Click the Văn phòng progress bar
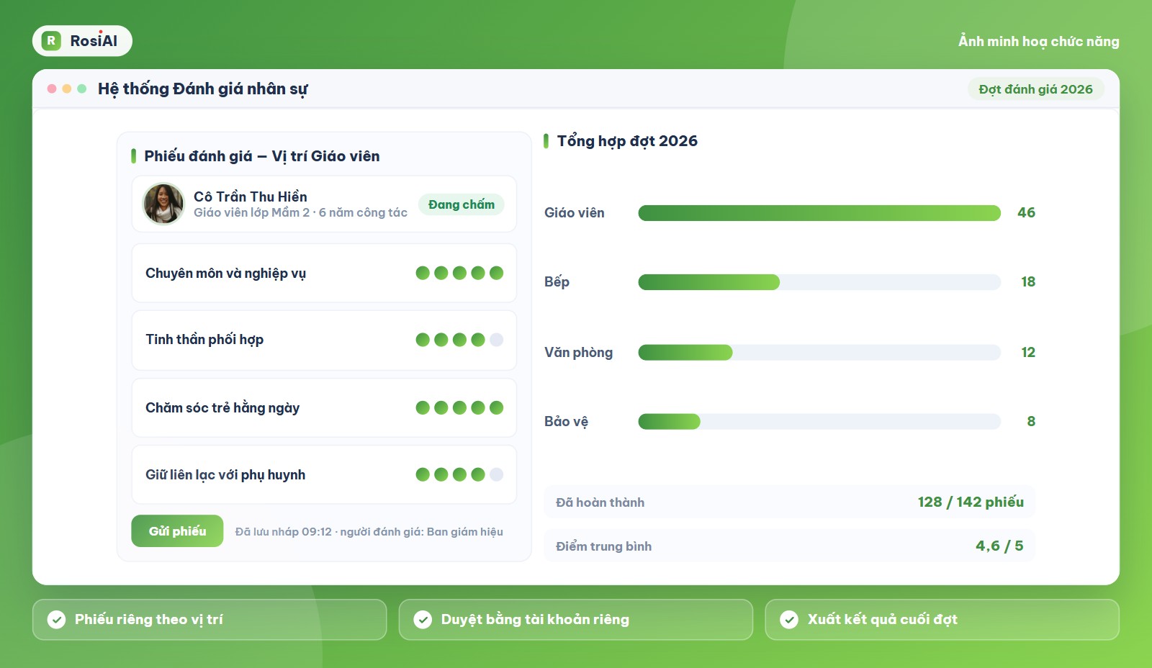 coord(819,353)
